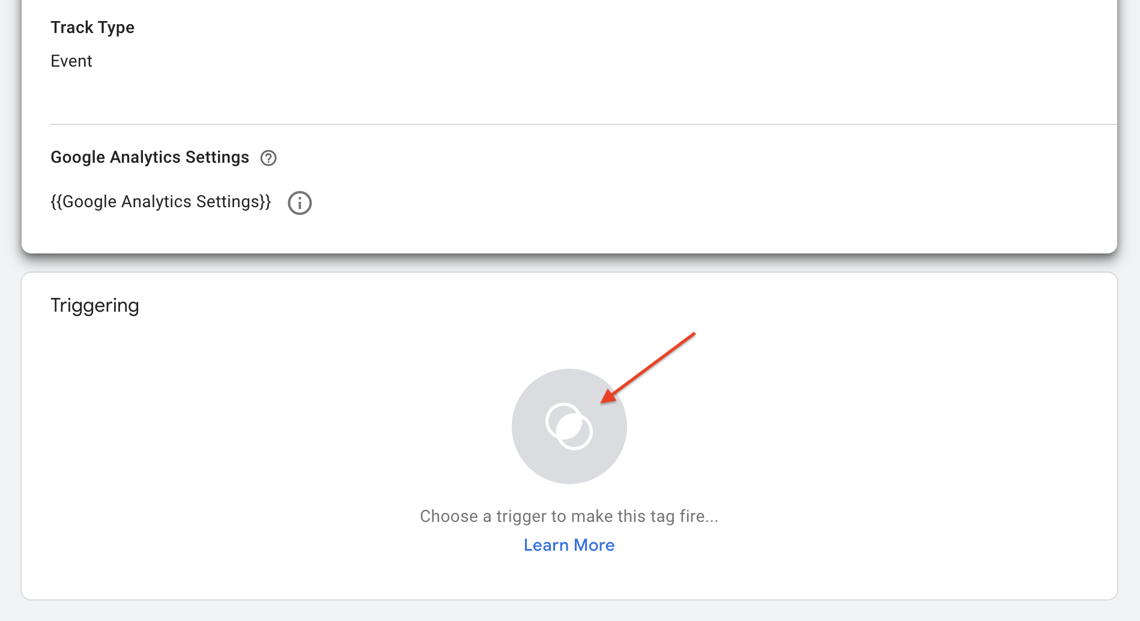The height and width of the screenshot is (621, 1140).
Task: Click empty area right of Learn More link
Action: coord(841,545)
